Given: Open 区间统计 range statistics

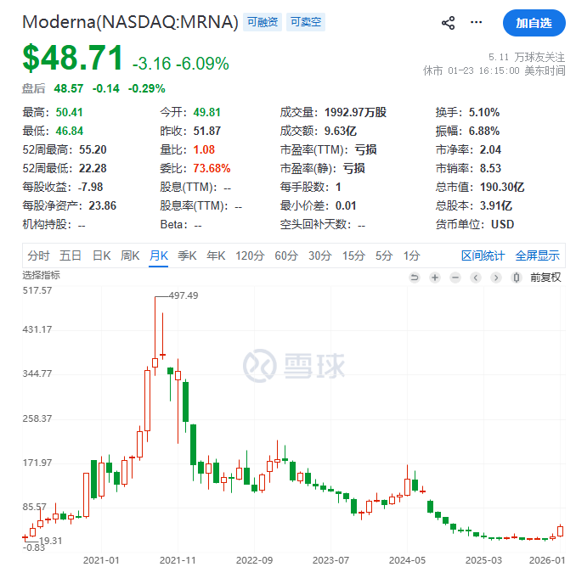Looking at the screenshot, I should pos(483,255).
